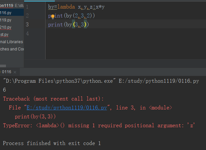Screen dimensions: 206x150
Task: Open 210.py file in project tree
Action: click(x=6, y=27)
